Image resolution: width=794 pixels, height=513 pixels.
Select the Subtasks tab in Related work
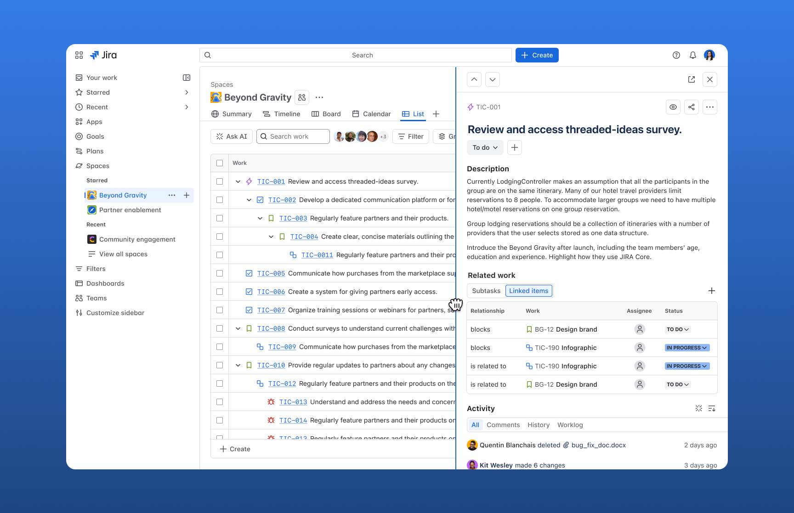(486, 291)
